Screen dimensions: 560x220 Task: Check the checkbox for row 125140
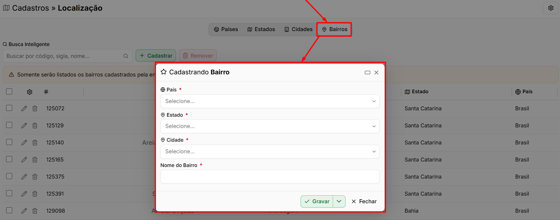9,142
